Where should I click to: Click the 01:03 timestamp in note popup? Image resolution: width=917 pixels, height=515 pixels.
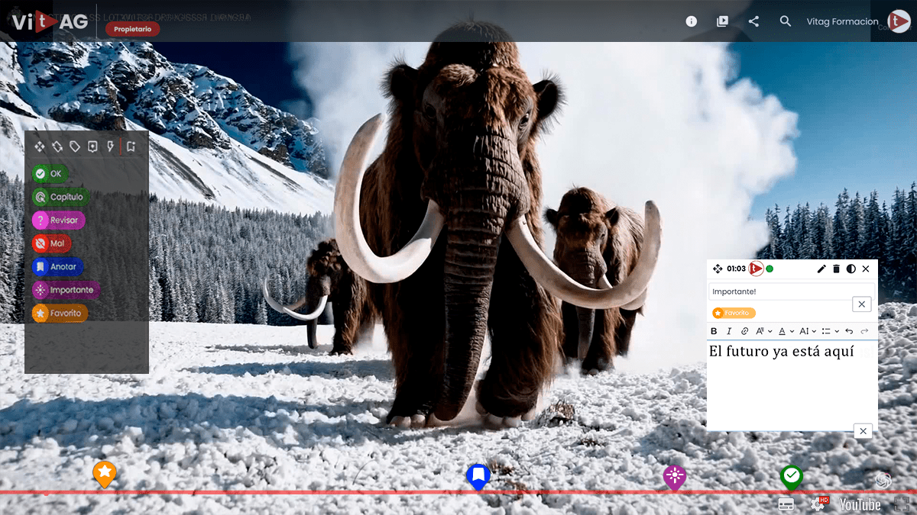(737, 269)
